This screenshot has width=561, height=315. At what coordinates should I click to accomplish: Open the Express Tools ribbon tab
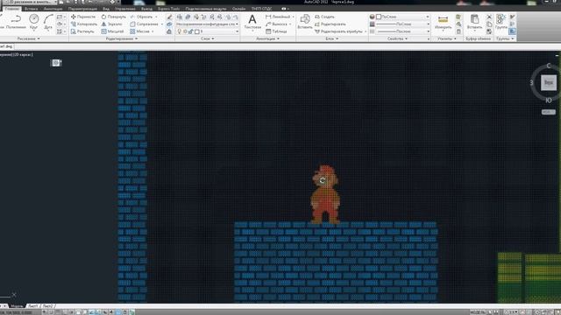point(169,9)
